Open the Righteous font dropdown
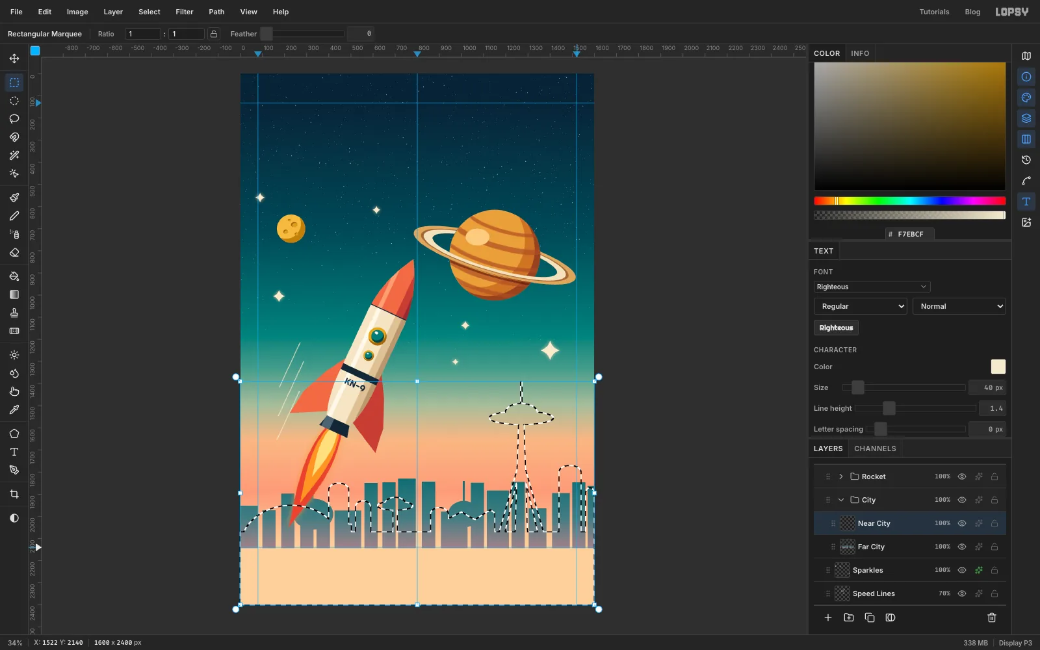This screenshot has width=1040, height=650. point(872,287)
